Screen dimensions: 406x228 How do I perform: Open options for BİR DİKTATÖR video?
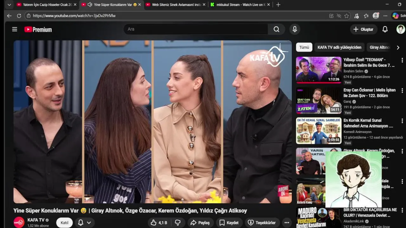click(402, 211)
